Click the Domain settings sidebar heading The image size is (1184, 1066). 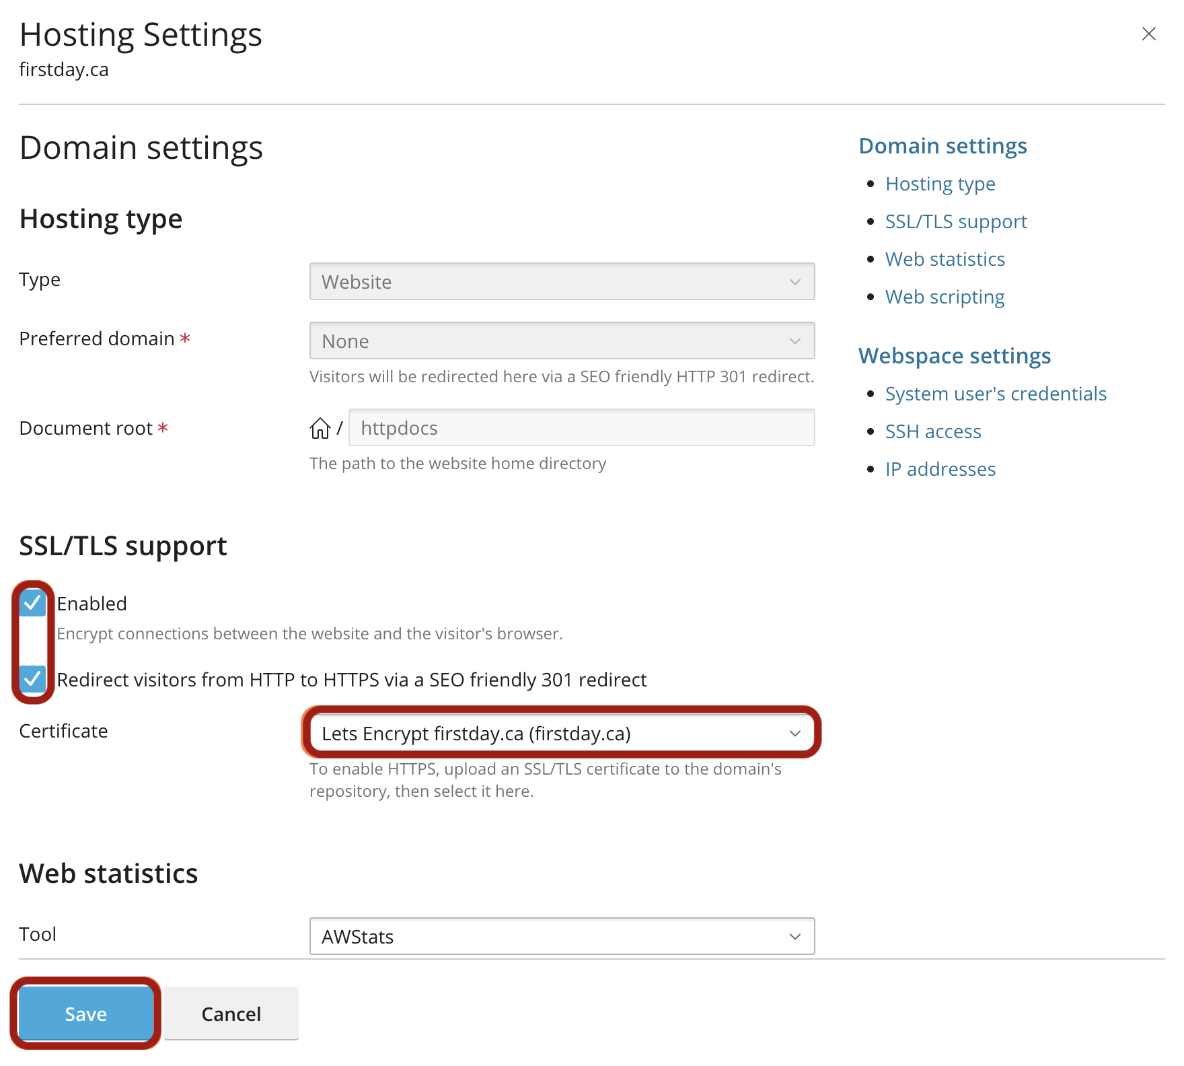coord(942,146)
